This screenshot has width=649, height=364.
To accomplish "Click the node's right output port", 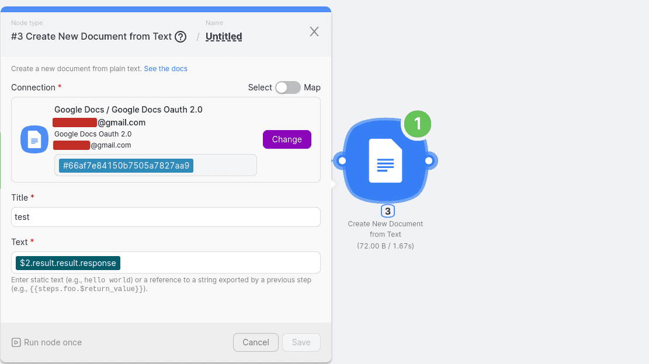I will (x=429, y=160).
